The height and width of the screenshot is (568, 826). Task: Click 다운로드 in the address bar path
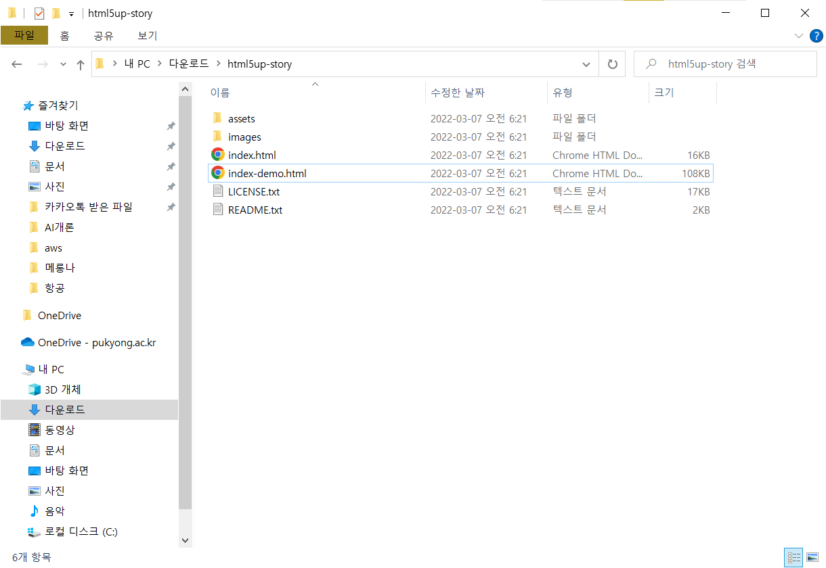189,64
